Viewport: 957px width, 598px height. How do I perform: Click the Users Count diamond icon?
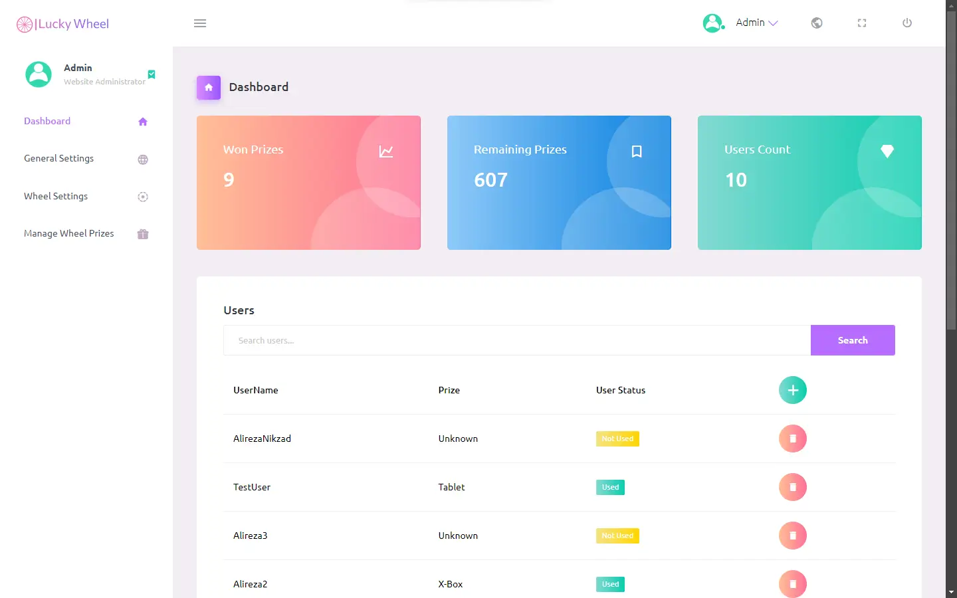tap(887, 151)
